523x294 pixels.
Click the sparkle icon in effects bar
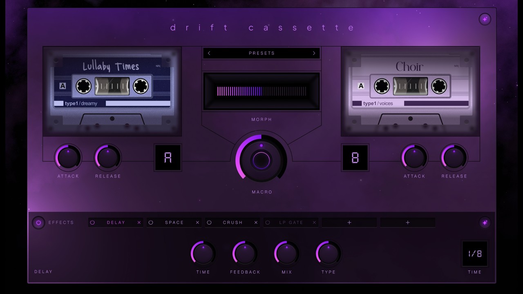485,223
